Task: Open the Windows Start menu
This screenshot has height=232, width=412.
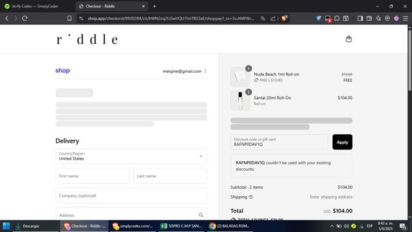Action: coord(6,226)
